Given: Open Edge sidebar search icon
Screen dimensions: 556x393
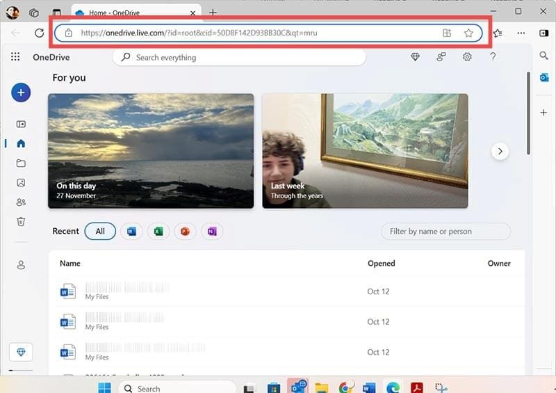Looking at the screenshot, I should [x=543, y=56].
